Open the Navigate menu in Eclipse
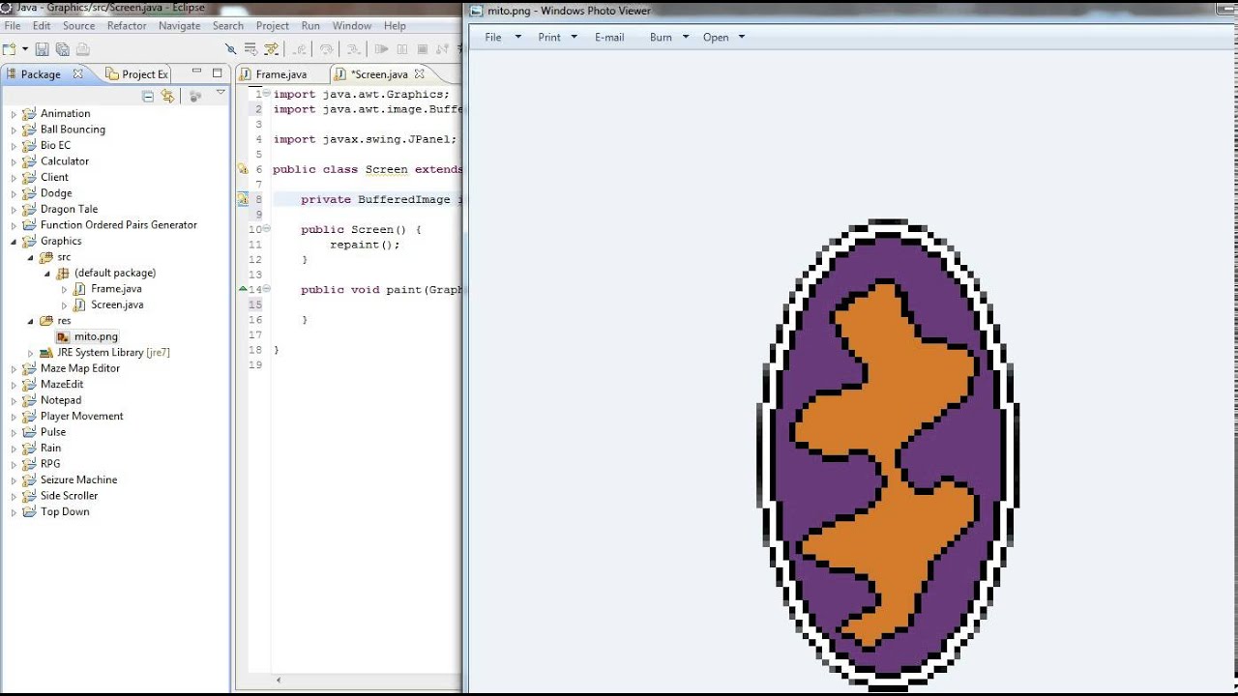Viewport: 1238px width, 696px height. click(x=179, y=26)
